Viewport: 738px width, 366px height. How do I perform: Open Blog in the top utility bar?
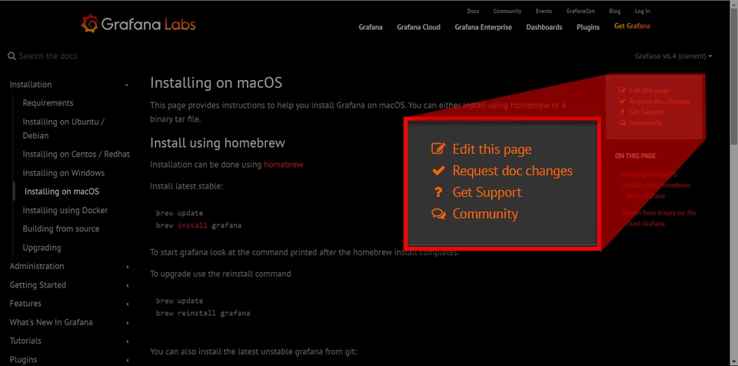point(615,11)
